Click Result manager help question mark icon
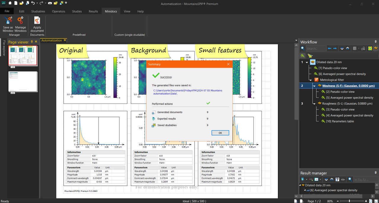The height and width of the screenshot is (203, 379). tap(337, 179)
